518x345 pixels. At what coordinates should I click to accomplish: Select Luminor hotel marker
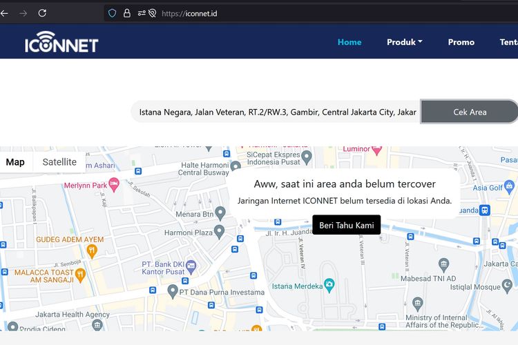click(376, 150)
